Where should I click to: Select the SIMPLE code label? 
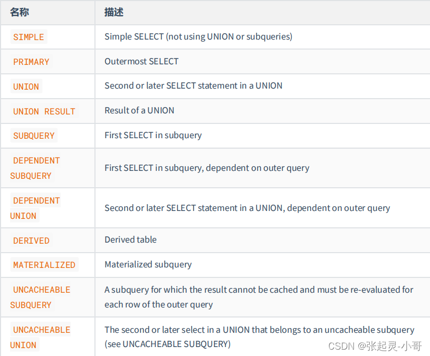pyautogui.click(x=28, y=37)
